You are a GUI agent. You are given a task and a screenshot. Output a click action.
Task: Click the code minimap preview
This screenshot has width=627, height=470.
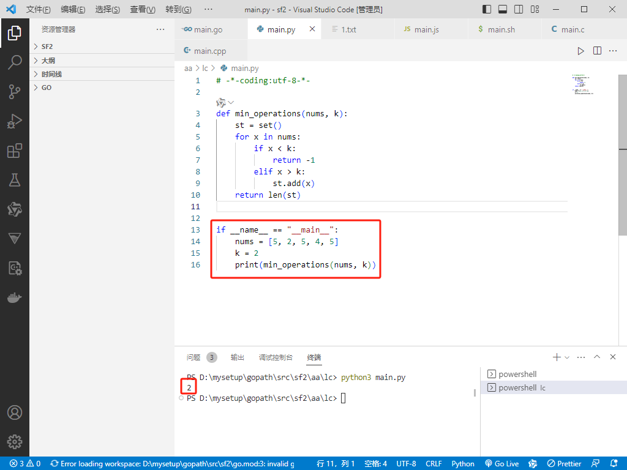click(583, 84)
